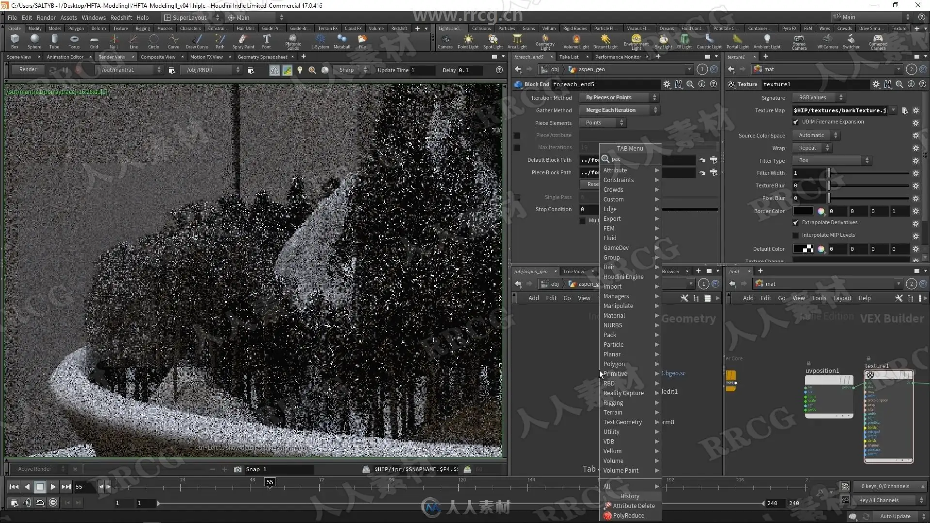Enable Interpolate MIP Levels checkbox
Image resolution: width=930 pixels, height=523 pixels.
click(796, 235)
